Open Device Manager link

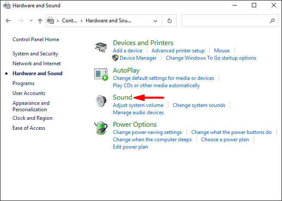click(x=138, y=58)
